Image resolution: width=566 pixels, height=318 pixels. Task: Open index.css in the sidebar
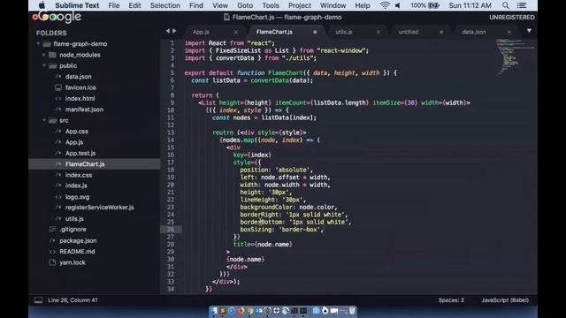pyautogui.click(x=79, y=175)
